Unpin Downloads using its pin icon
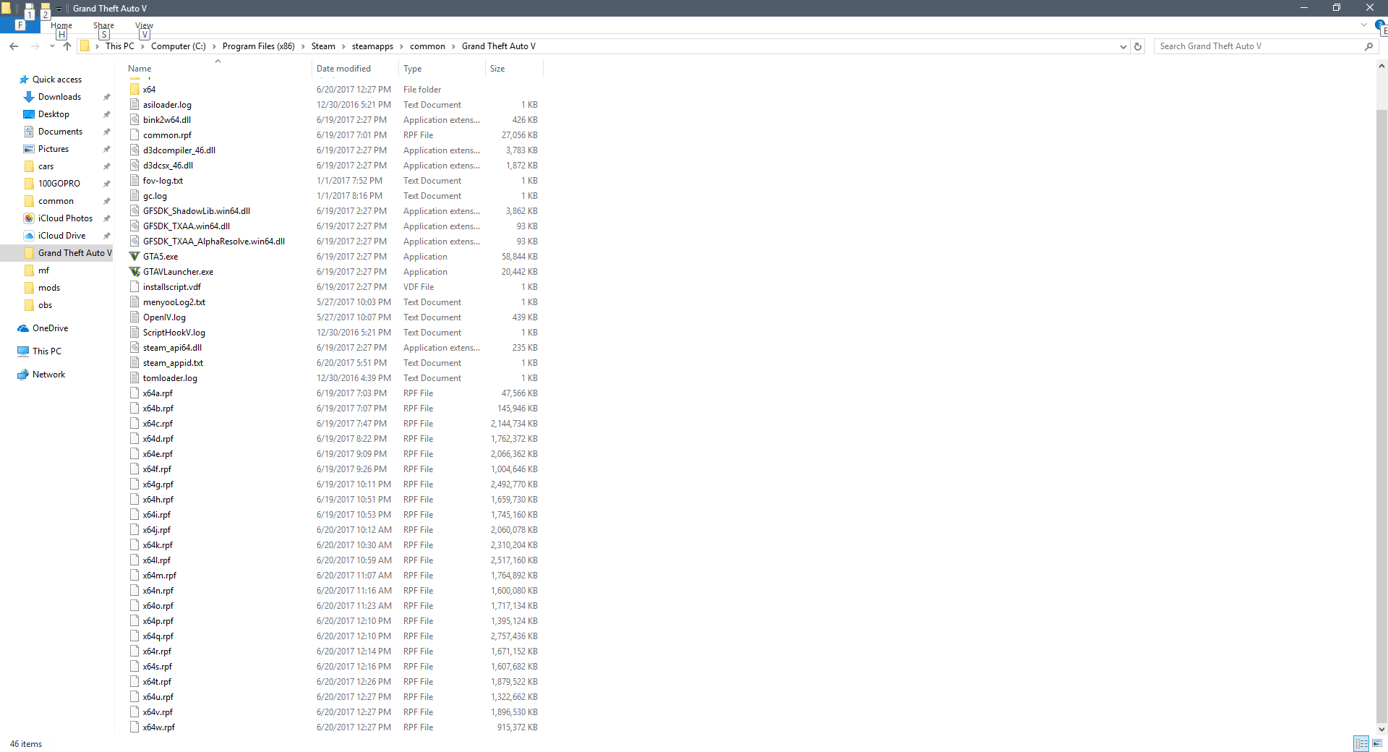This screenshot has height=752, width=1388. pos(107,97)
